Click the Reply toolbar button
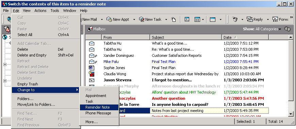 pyautogui.click(x=255, y=19)
